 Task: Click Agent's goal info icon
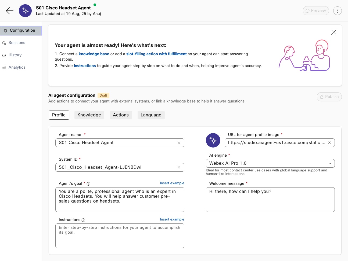(x=88, y=184)
